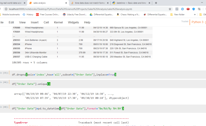Open the Help menu
Image resolution: width=206 pixels, height=126 pixels.
87,22
